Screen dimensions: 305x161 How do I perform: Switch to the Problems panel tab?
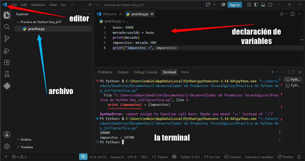105,72
